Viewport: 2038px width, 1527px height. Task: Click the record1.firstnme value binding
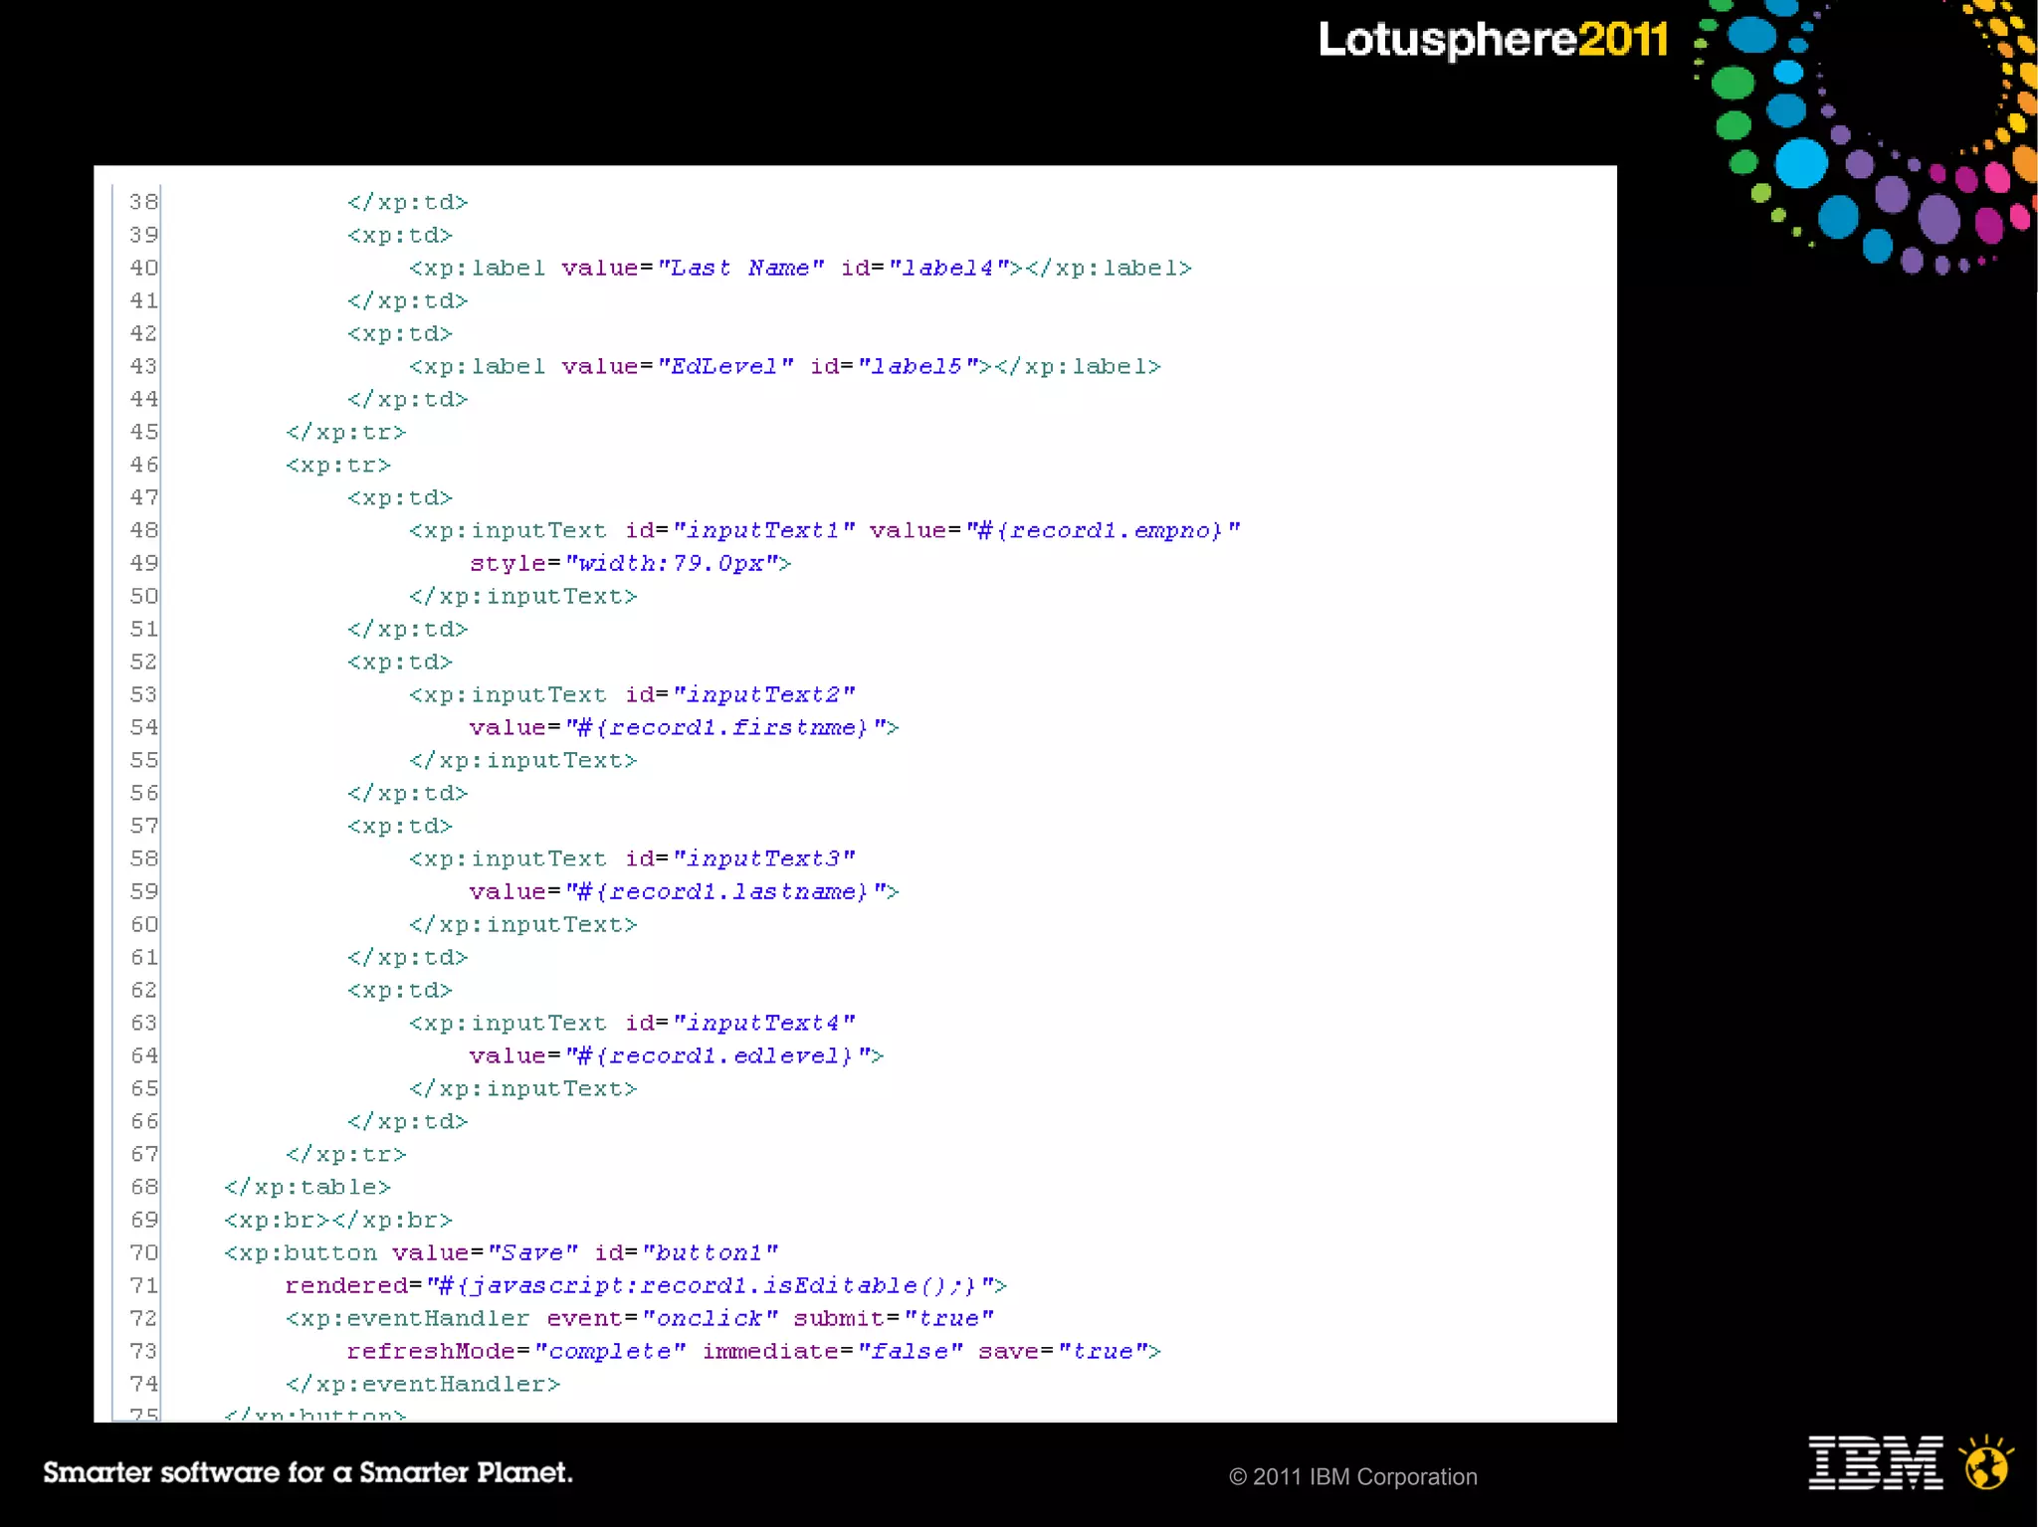(731, 727)
